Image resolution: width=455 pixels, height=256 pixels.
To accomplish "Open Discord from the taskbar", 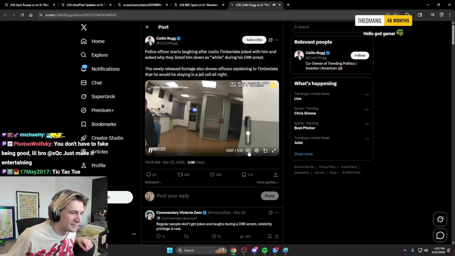I will click(x=254, y=250).
